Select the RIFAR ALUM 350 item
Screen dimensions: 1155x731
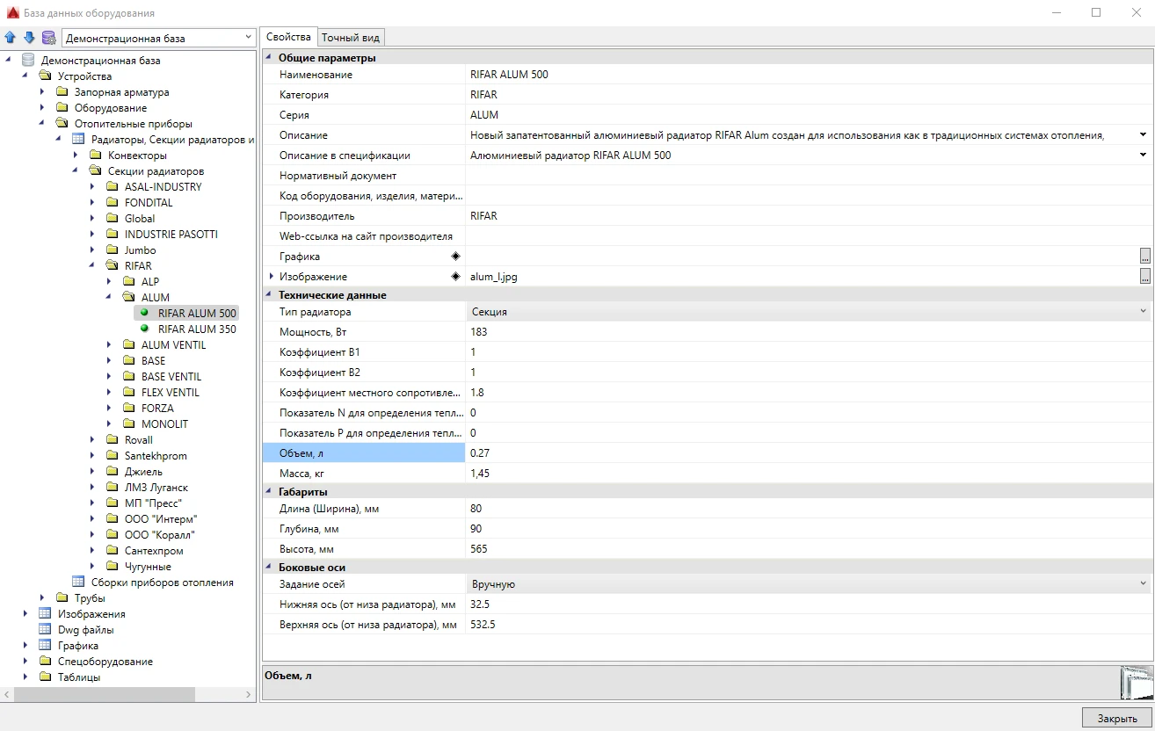(x=197, y=329)
